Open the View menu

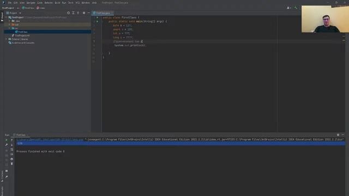coord(22,3)
